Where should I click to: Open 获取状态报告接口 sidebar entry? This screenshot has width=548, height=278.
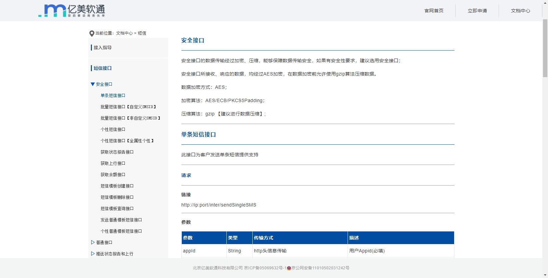click(117, 152)
